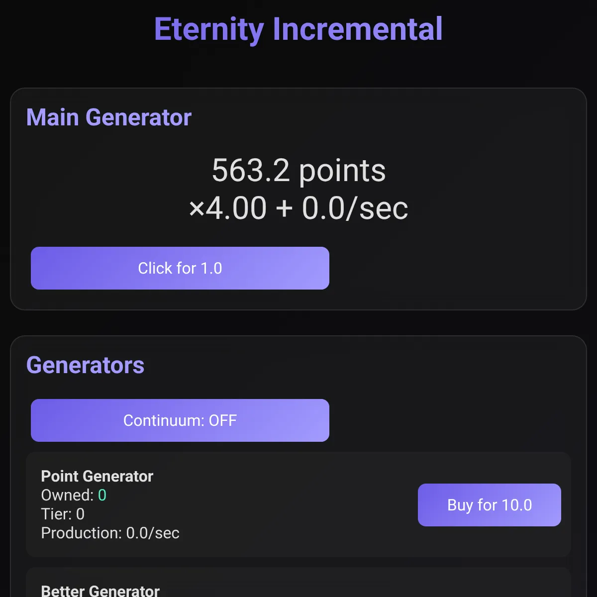Viewport: 597px width, 597px height.
Task: Select the Better Generator entry heading
Action: pyautogui.click(x=100, y=591)
